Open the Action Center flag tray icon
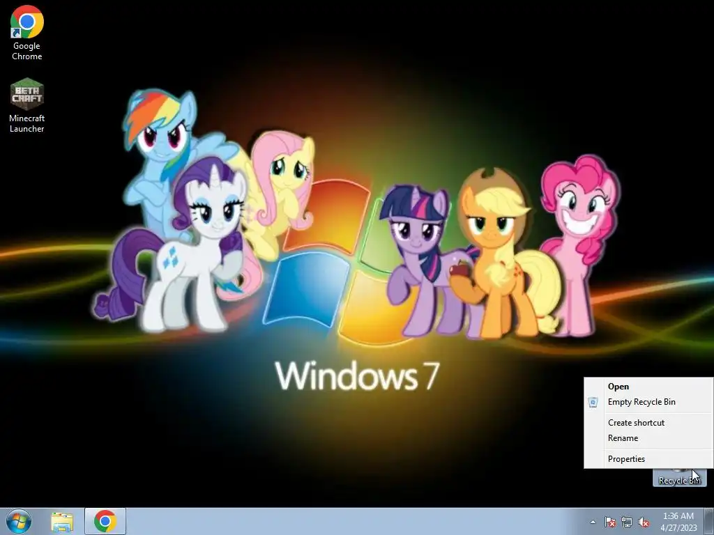This screenshot has width=714, height=535. (609, 522)
